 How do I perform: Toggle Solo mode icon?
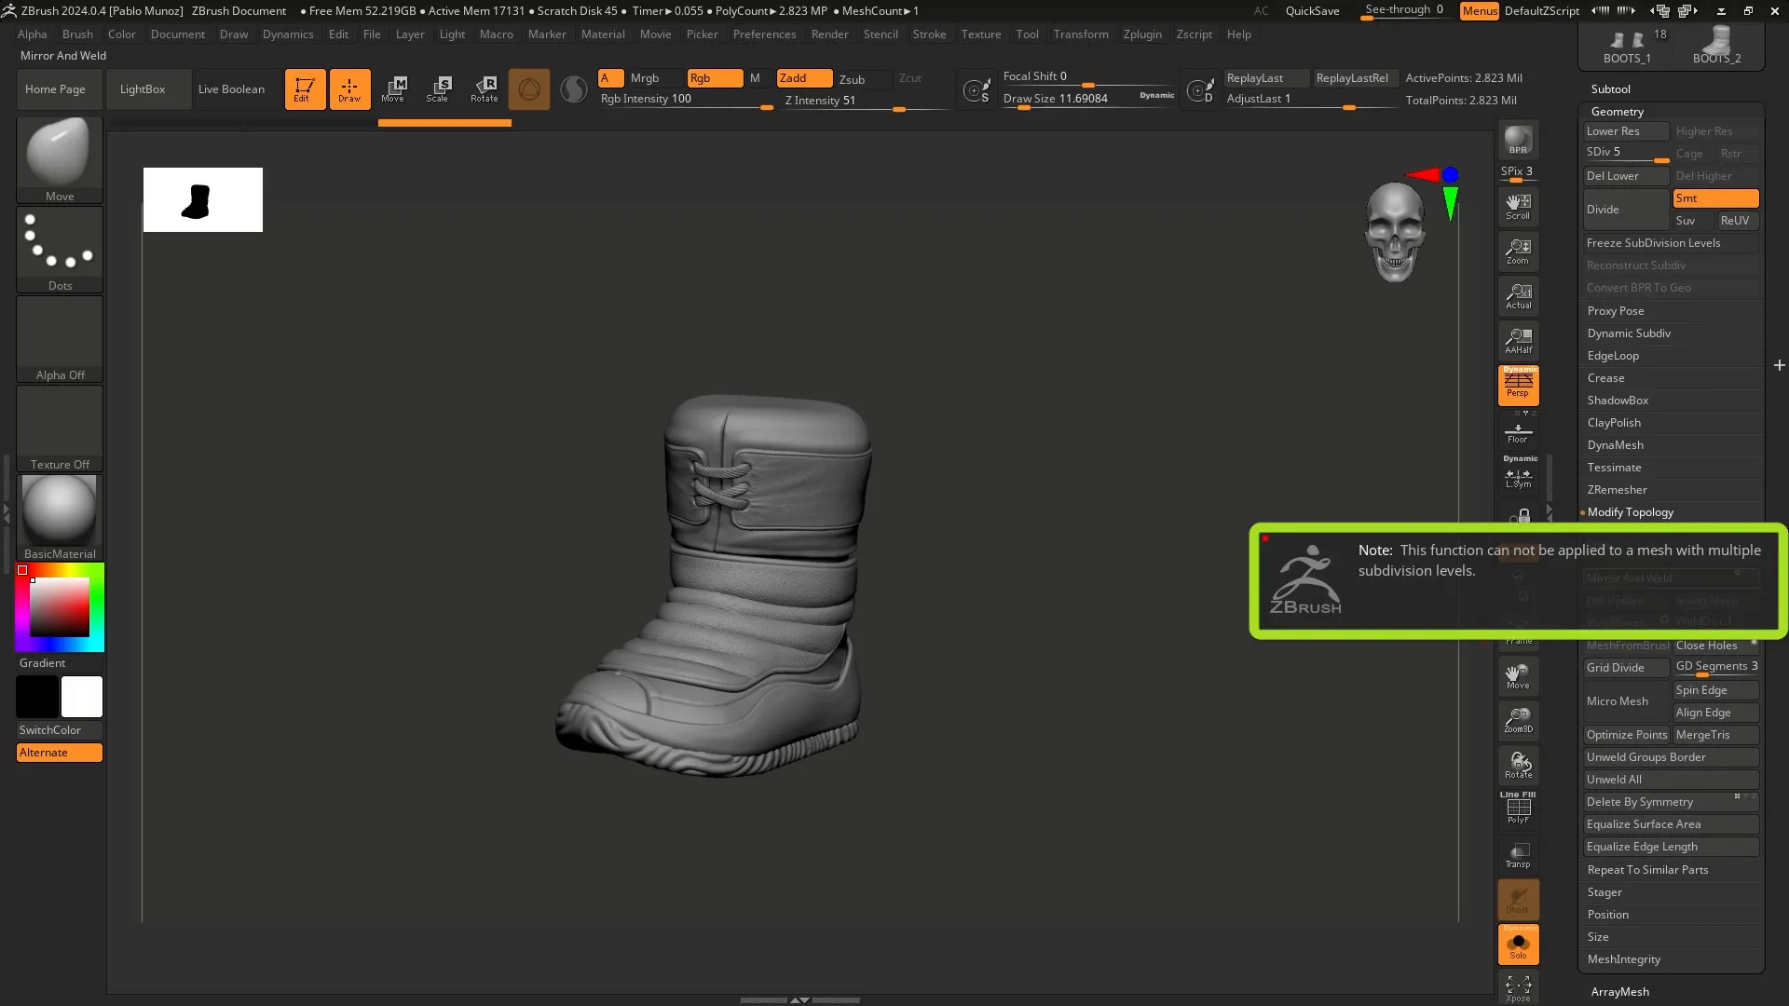(x=1518, y=945)
